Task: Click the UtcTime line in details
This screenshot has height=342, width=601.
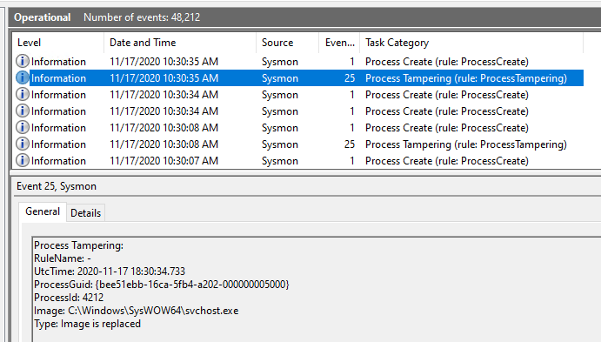Action: 110,272
